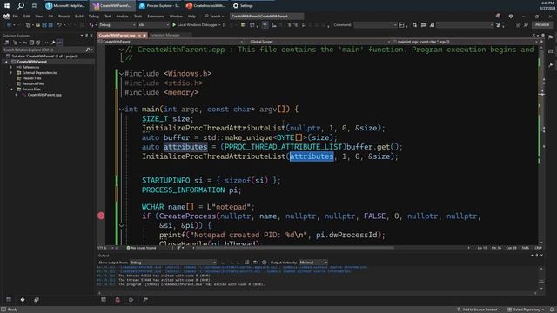Open the File menu
This screenshot has height=313, width=557.
click(16, 16)
